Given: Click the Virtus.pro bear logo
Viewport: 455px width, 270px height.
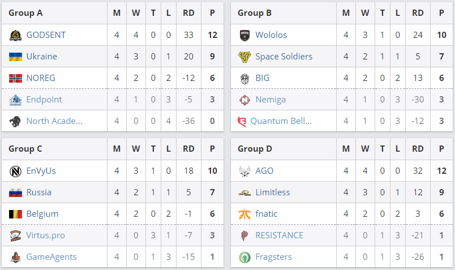Looking at the screenshot, I should point(15,235).
